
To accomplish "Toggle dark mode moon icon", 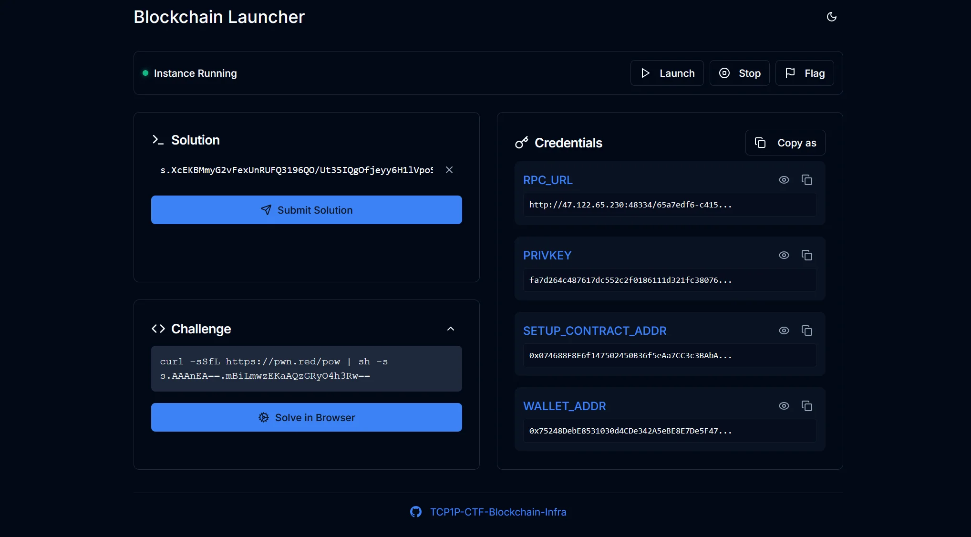I will point(831,17).
